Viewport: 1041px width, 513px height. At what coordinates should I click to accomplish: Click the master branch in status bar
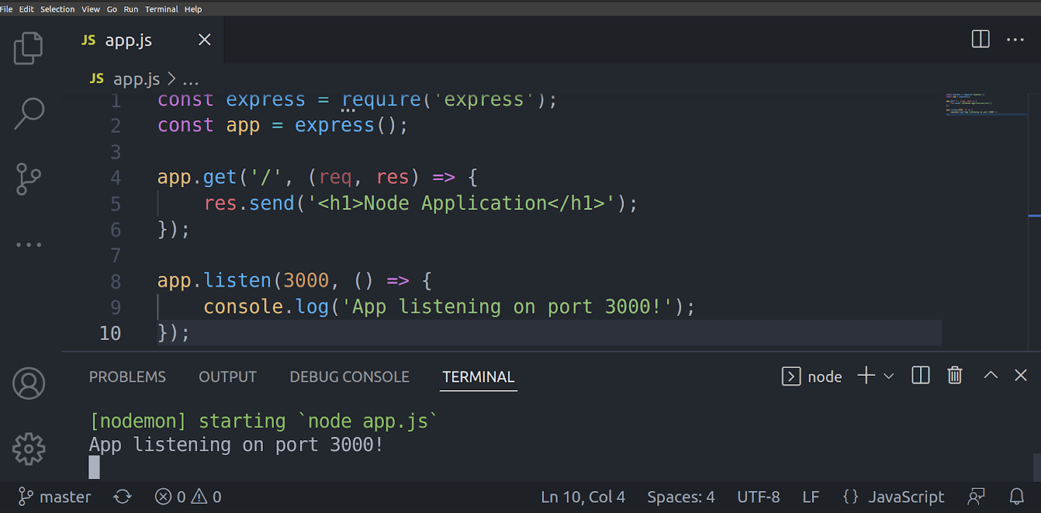click(55, 497)
